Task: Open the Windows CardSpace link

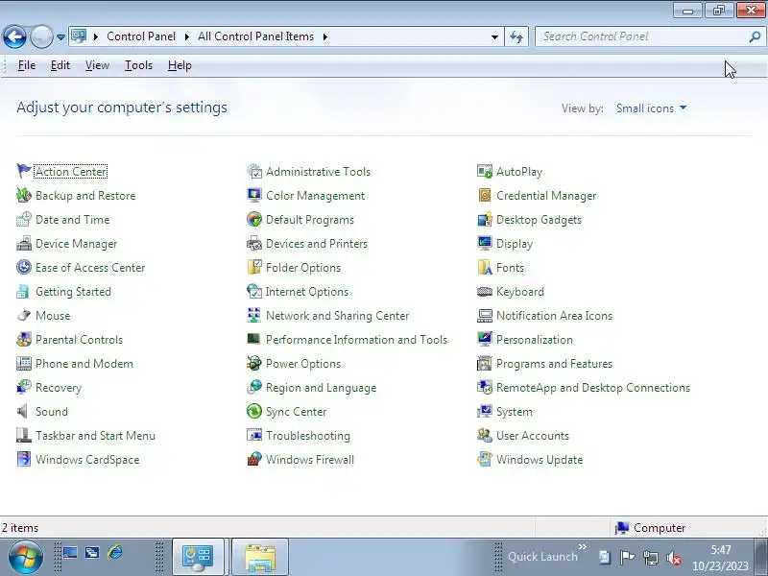Action: pyautogui.click(x=87, y=460)
